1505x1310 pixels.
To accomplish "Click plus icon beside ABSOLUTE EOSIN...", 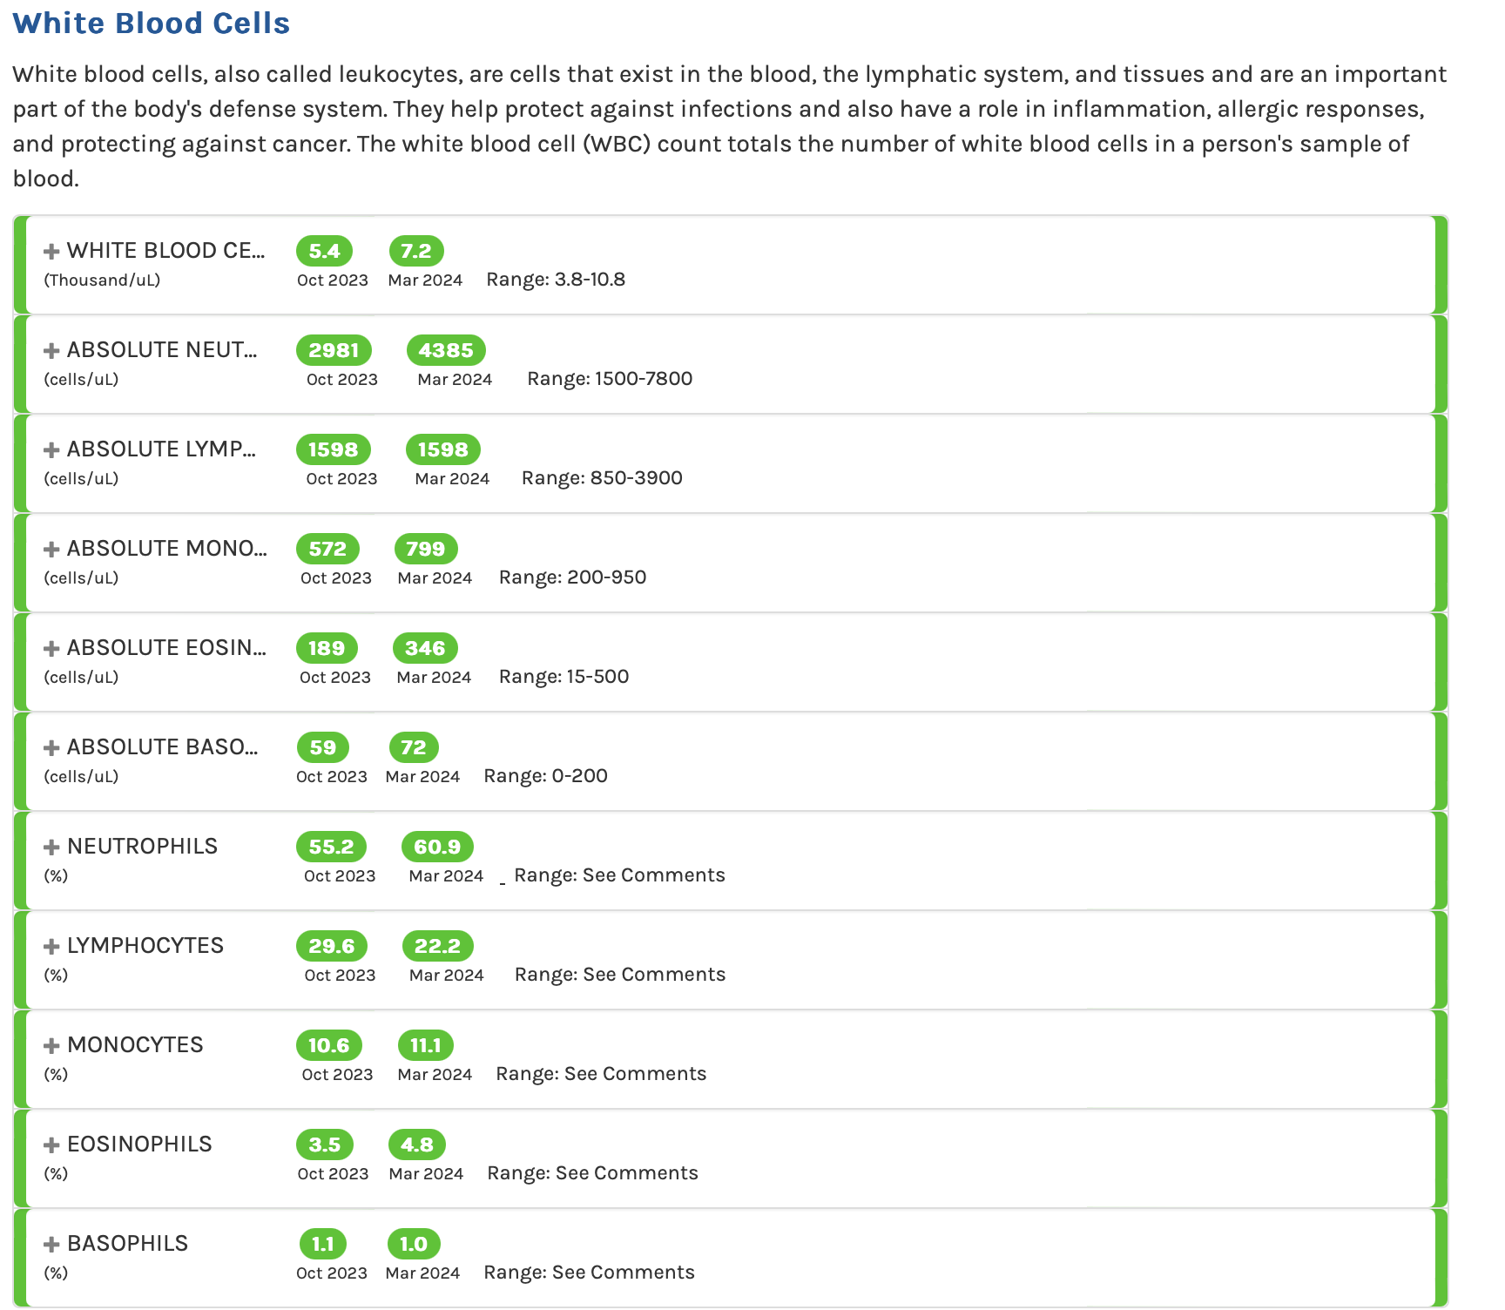I will point(51,649).
